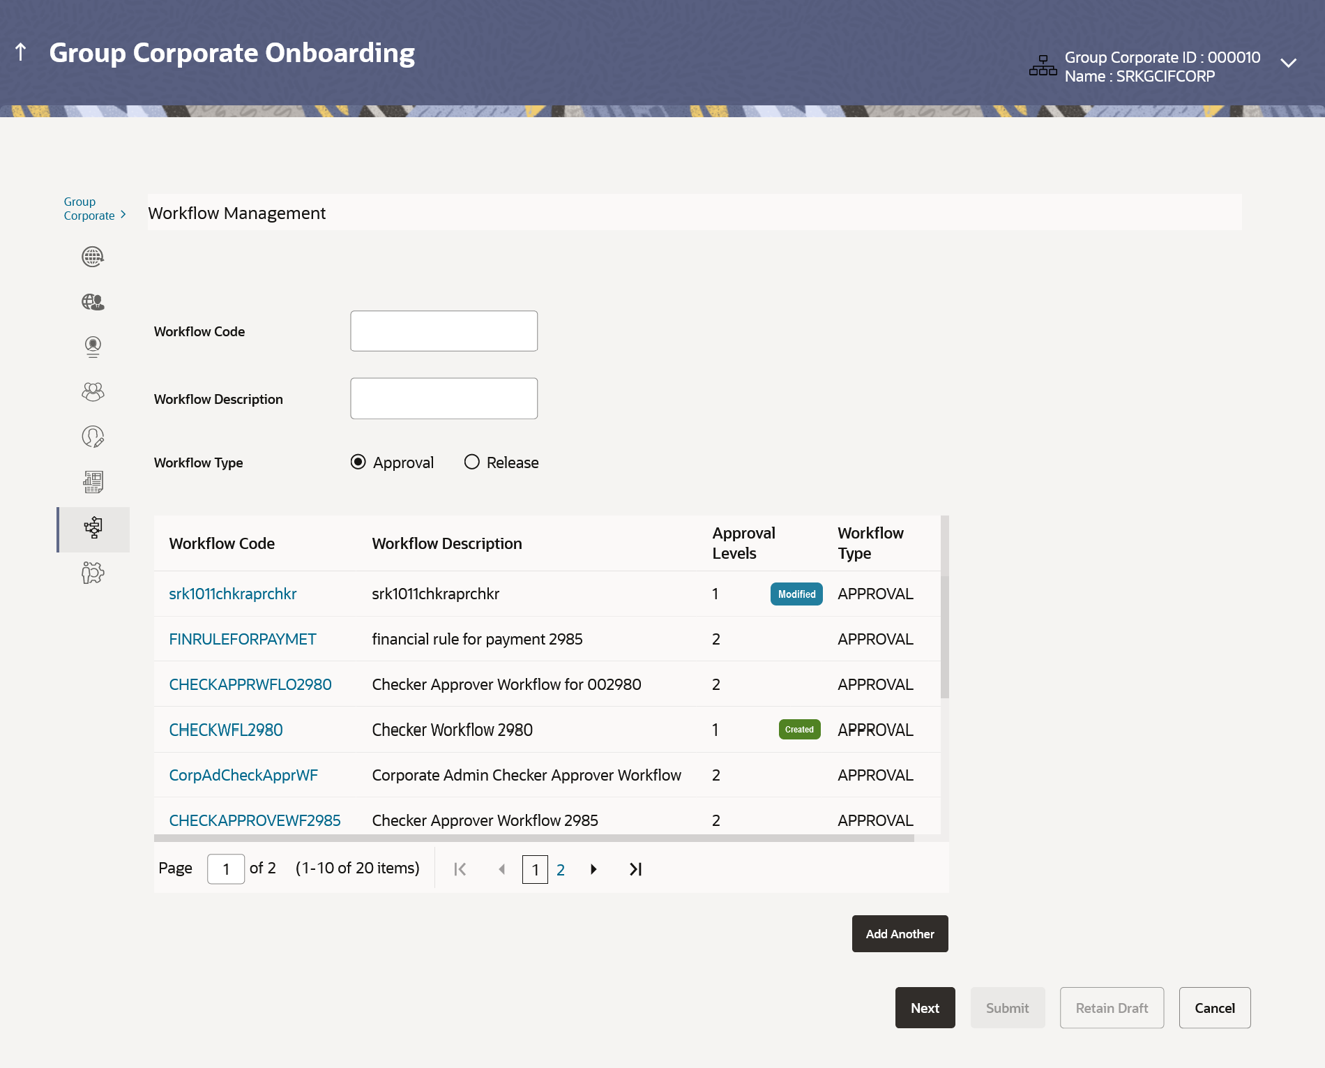Click the Next button
The width and height of the screenshot is (1325, 1068).
tap(925, 1007)
